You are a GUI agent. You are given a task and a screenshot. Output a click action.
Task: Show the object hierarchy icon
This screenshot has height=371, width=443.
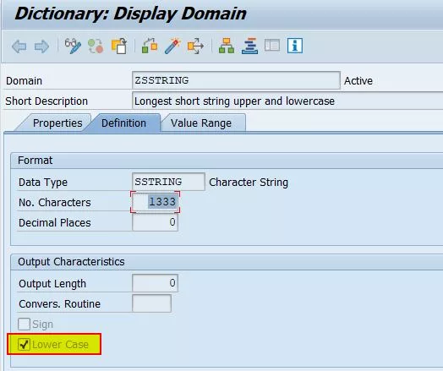coord(227,46)
